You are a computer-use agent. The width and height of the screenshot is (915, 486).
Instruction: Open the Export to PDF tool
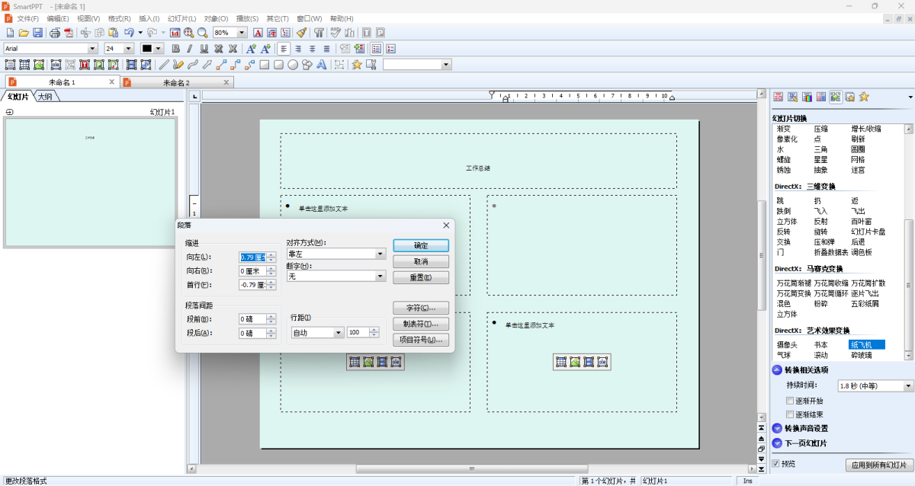pos(69,34)
